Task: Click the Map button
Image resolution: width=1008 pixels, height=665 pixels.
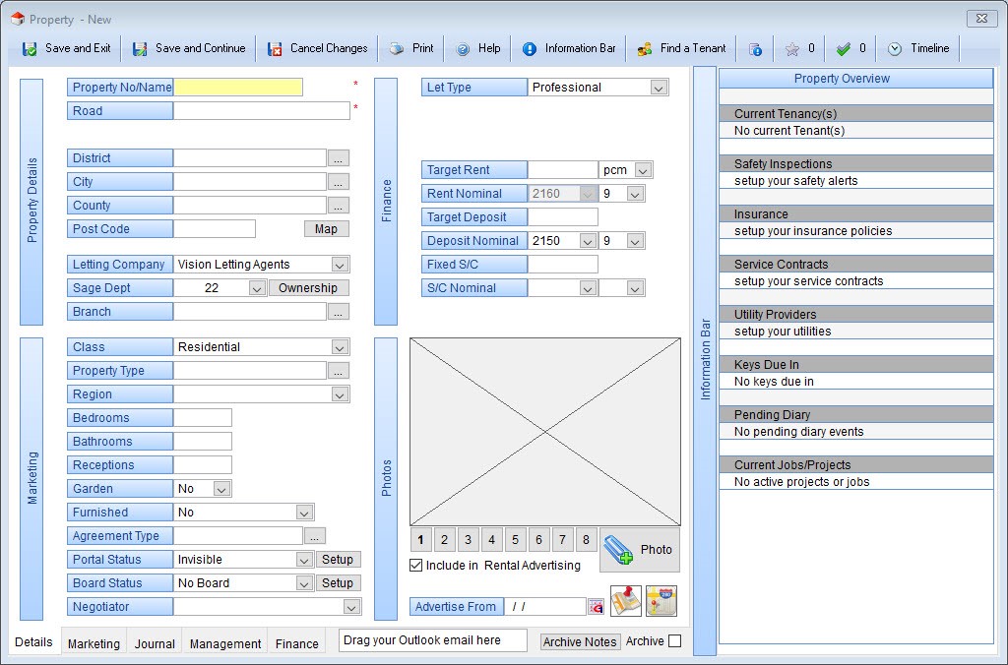Action: point(326,229)
